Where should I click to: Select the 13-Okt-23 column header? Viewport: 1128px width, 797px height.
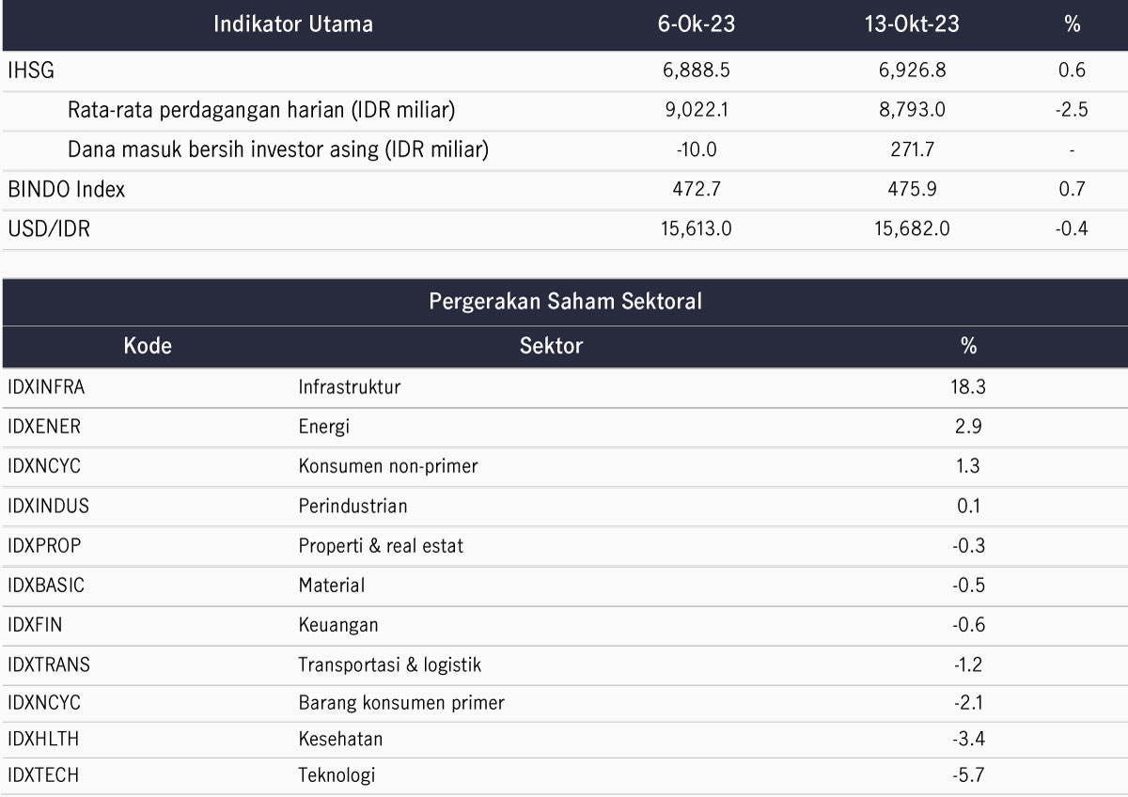912,24
